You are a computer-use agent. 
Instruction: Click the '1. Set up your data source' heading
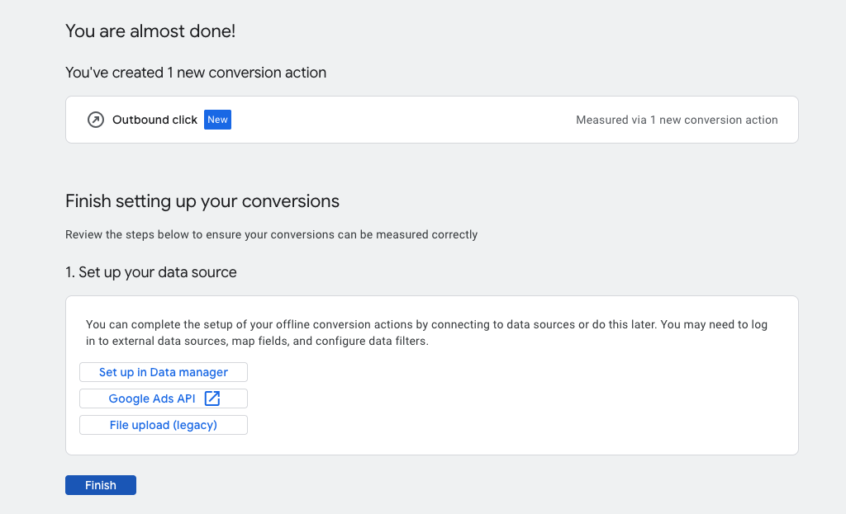tap(151, 272)
